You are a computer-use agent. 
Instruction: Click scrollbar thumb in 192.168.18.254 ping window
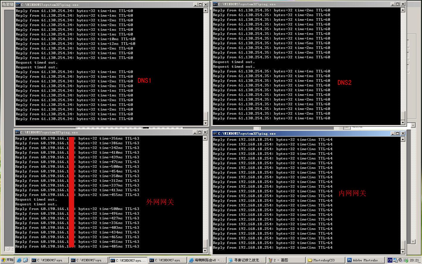click(403, 245)
